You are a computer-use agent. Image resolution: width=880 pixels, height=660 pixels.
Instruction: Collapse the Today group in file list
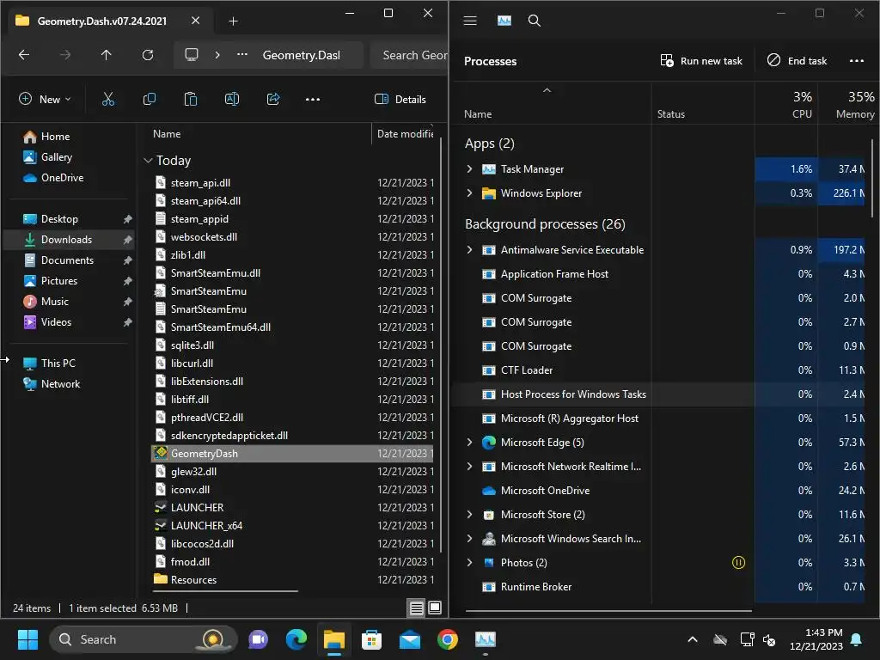click(x=148, y=161)
